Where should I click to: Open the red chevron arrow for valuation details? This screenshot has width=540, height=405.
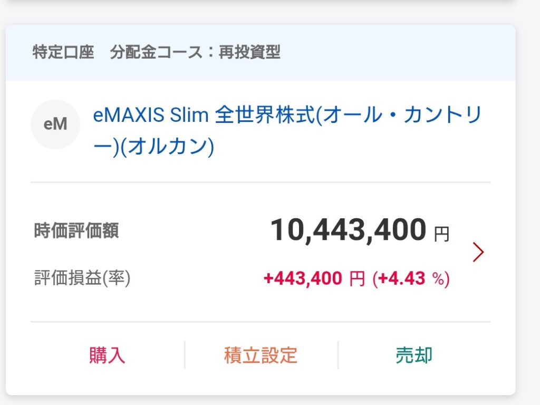(478, 252)
